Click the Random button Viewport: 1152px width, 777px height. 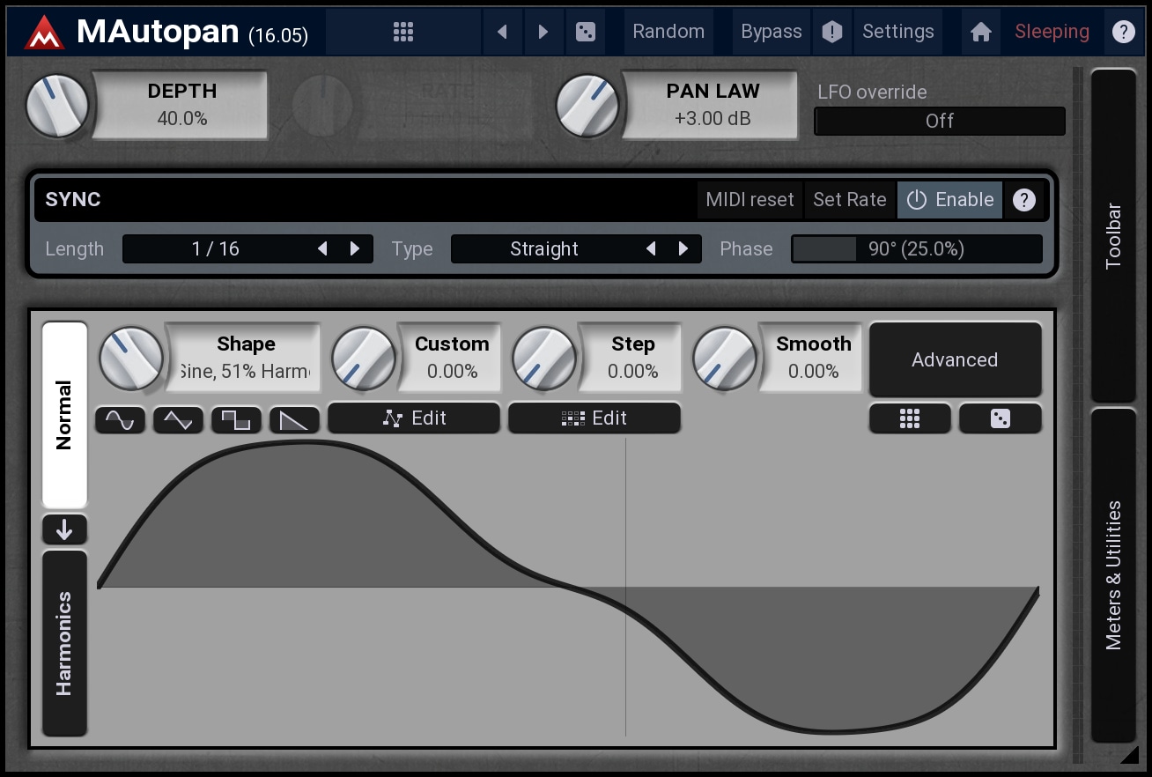tap(668, 32)
